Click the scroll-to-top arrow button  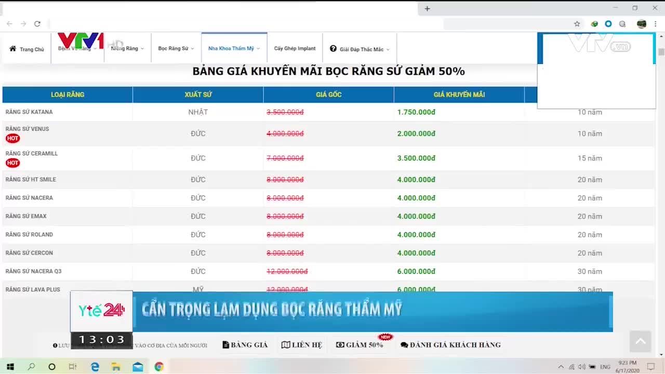pos(640,341)
